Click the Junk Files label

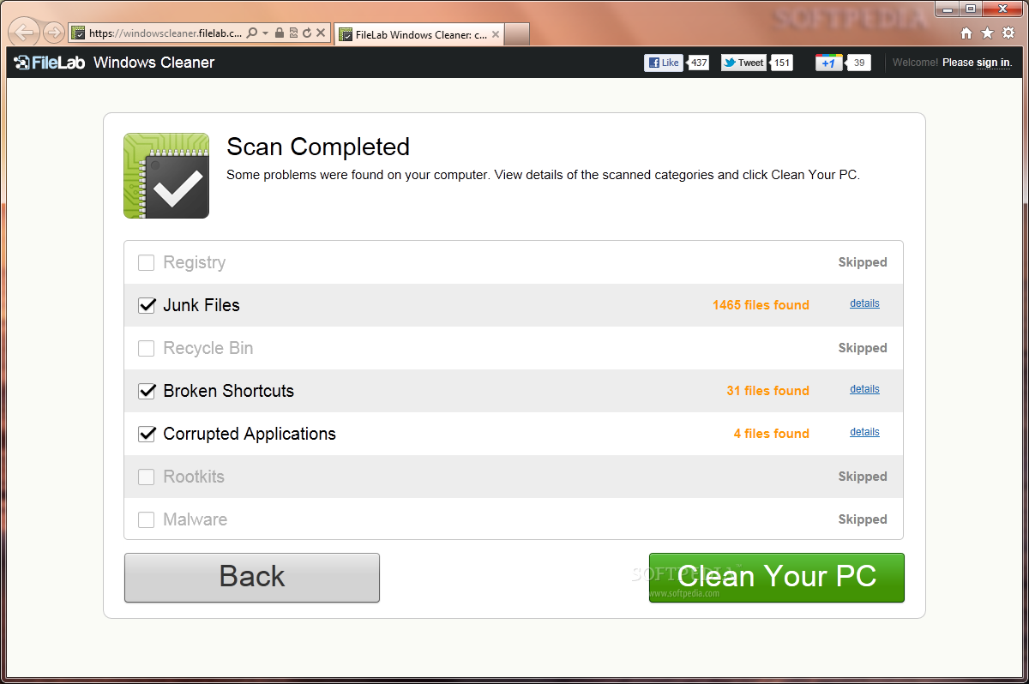[x=202, y=305]
